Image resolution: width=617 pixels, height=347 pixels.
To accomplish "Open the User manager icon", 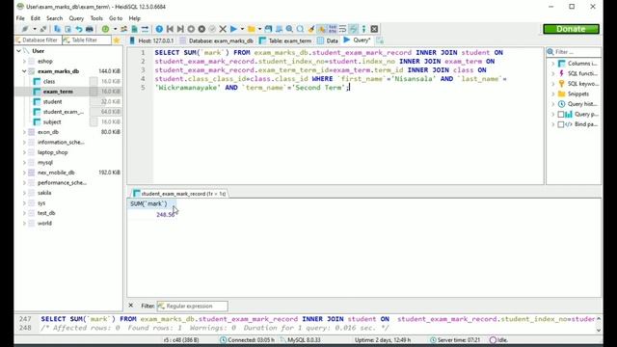I will [x=124, y=29].
